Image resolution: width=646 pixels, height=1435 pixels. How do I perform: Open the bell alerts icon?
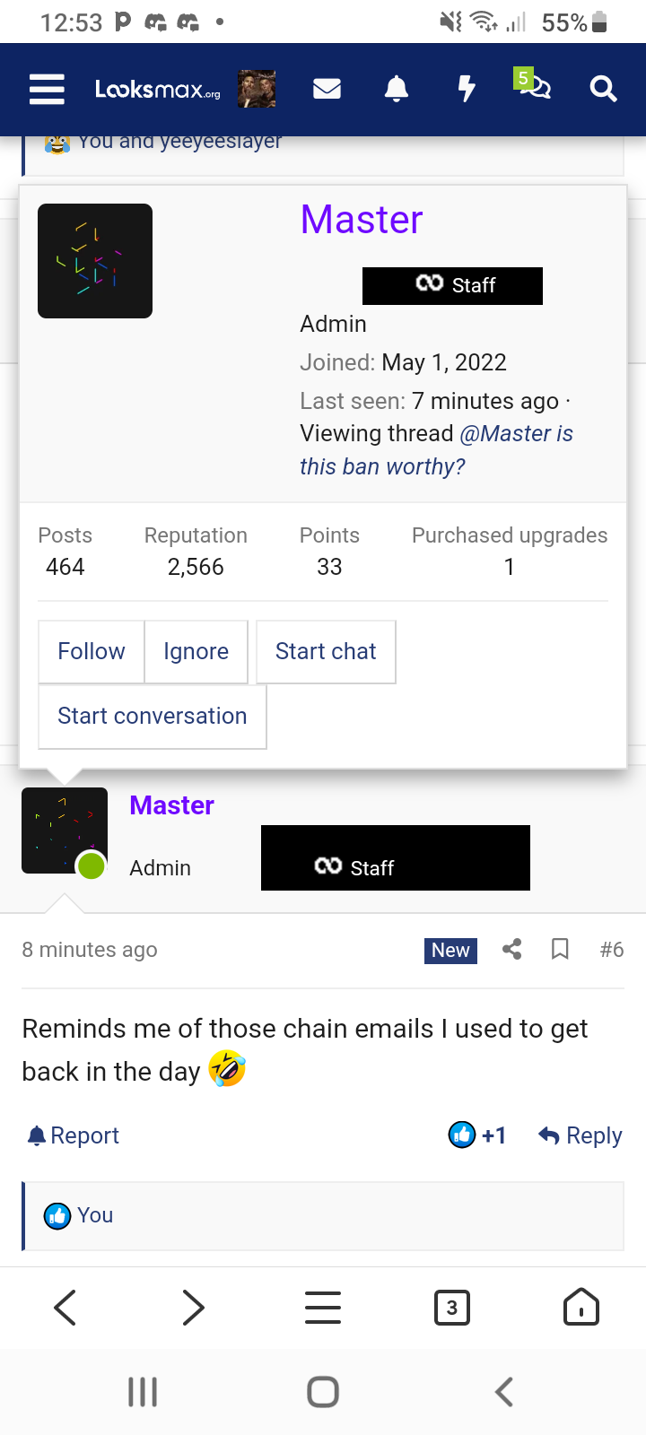pyautogui.click(x=397, y=89)
